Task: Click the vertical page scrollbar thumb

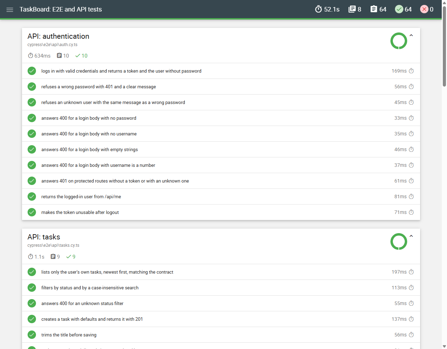Action: (444, 46)
